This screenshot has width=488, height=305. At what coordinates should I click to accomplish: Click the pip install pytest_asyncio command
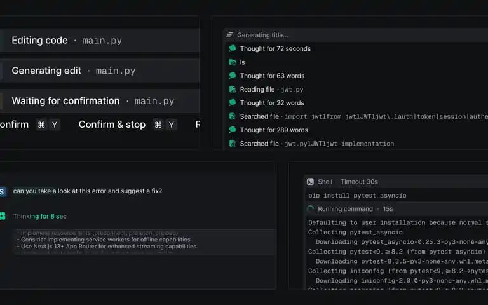[357, 196]
